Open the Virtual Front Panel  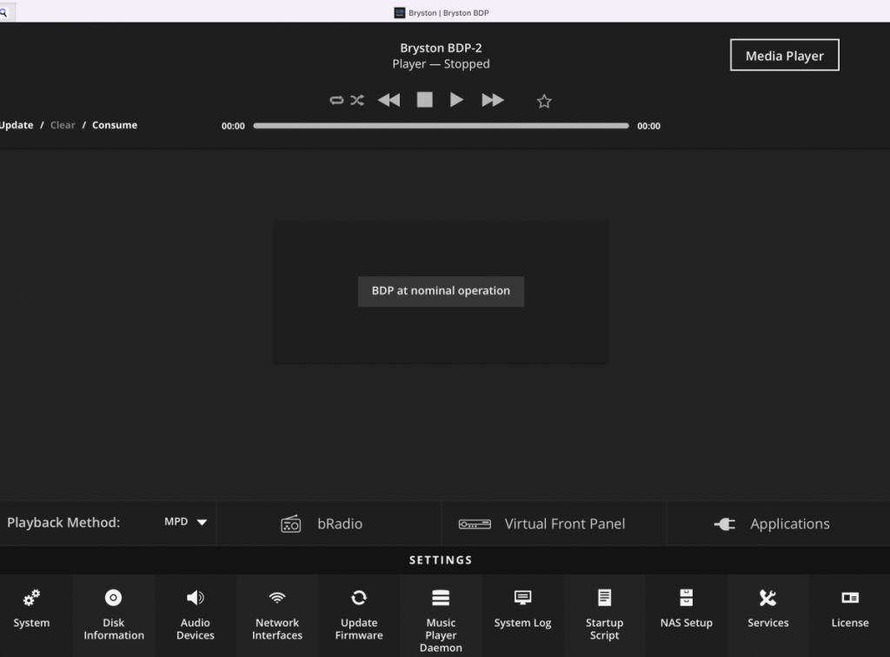pos(554,523)
